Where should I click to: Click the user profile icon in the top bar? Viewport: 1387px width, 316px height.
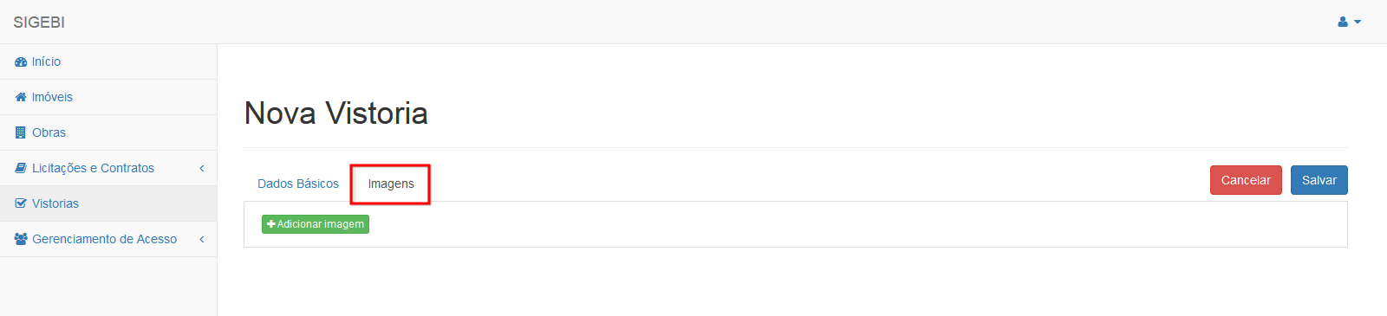tap(1343, 22)
